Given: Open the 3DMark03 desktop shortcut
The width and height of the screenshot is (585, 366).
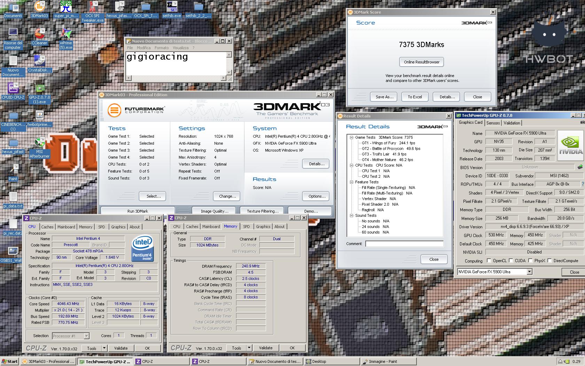Looking at the screenshot, I should coord(39,9).
